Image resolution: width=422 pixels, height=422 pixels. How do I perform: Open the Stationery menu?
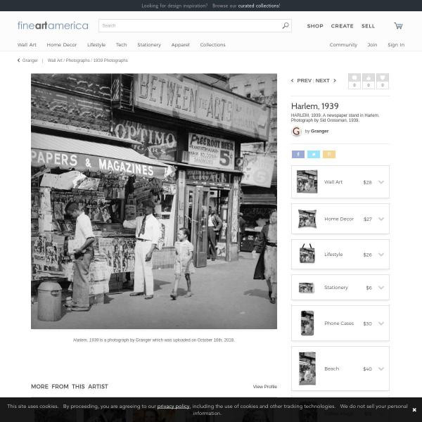[149, 45]
